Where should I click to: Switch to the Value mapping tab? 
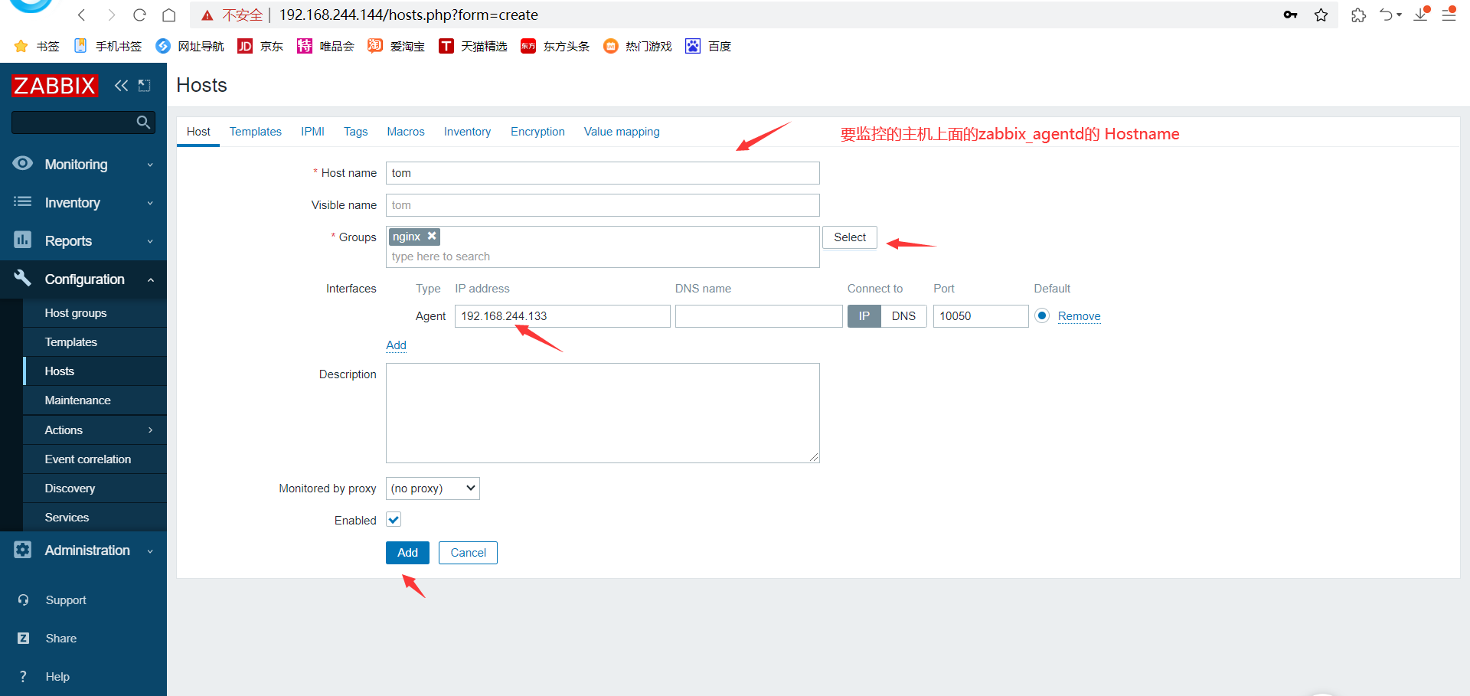(622, 132)
